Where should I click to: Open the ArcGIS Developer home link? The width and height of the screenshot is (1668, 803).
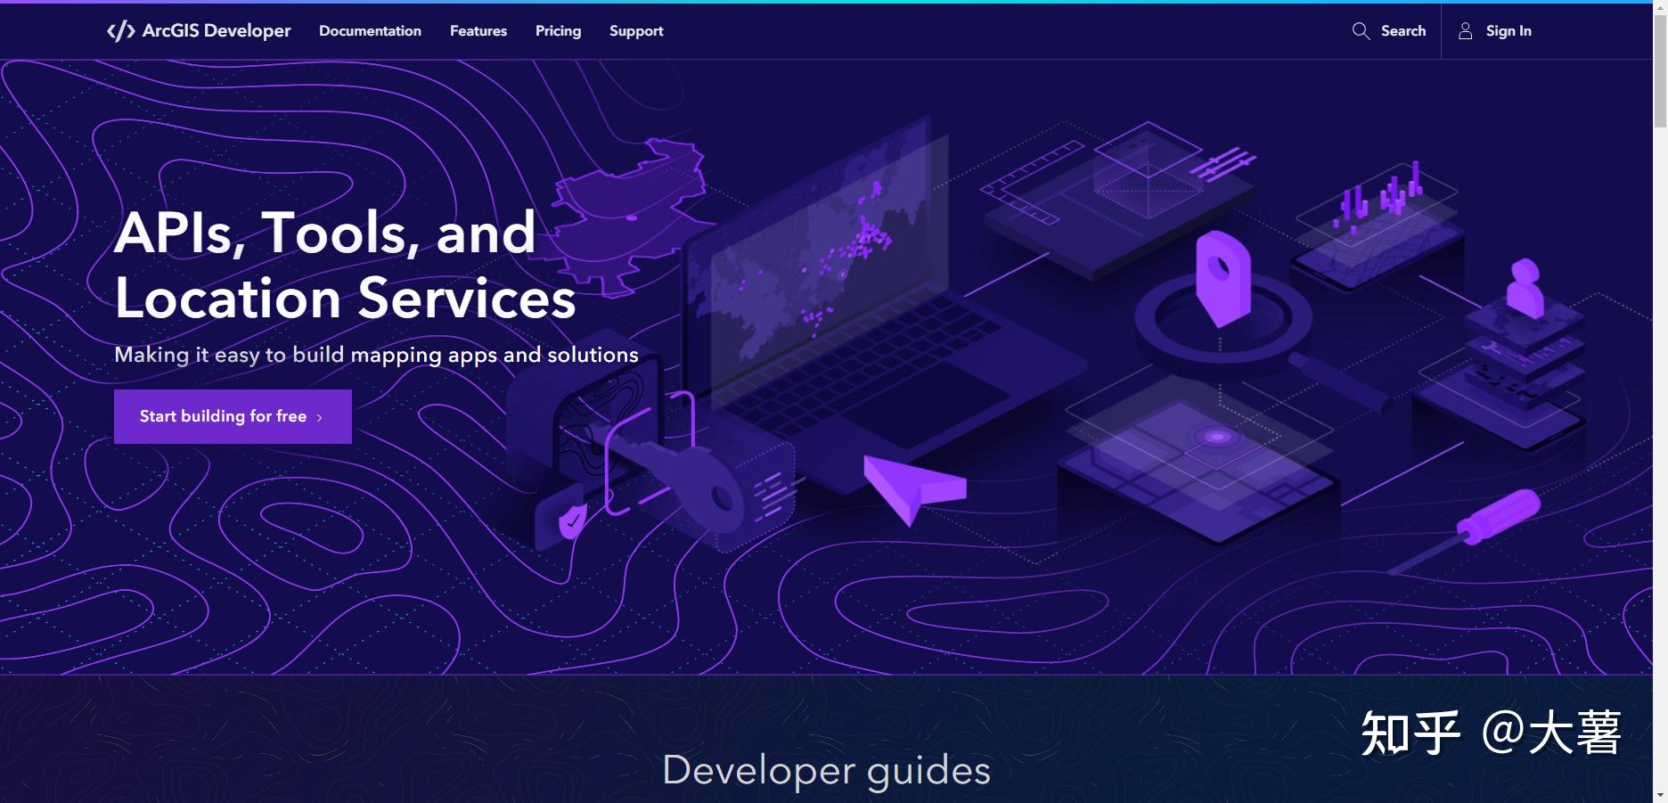click(x=199, y=31)
